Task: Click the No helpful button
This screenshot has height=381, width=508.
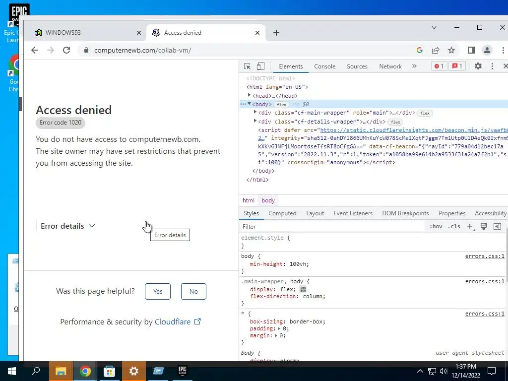Action: point(193,291)
